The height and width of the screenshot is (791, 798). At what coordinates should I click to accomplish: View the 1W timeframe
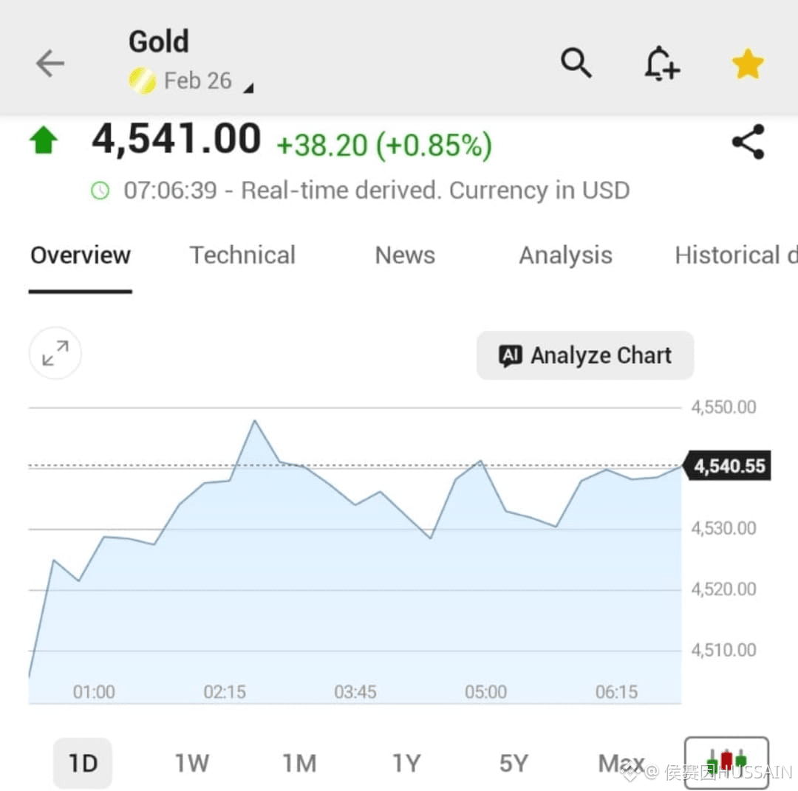click(x=191, y=763)
